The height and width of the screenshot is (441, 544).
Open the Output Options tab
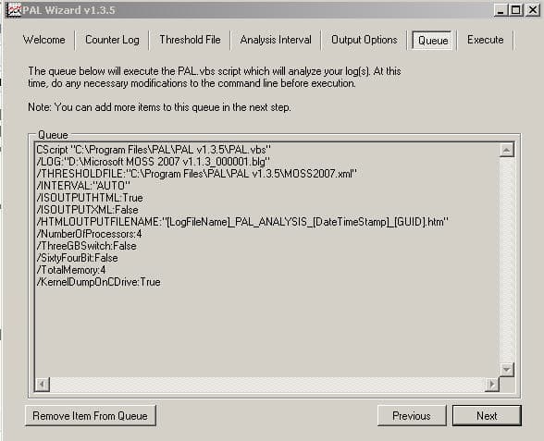click(x=365, y=40)
